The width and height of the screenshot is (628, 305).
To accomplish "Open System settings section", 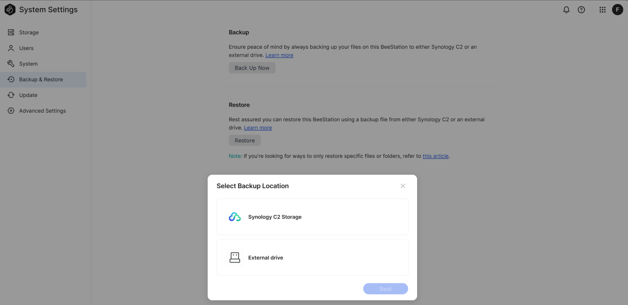I will 43,64.
